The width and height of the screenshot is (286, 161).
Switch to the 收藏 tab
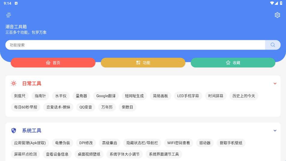coord(233,63)
